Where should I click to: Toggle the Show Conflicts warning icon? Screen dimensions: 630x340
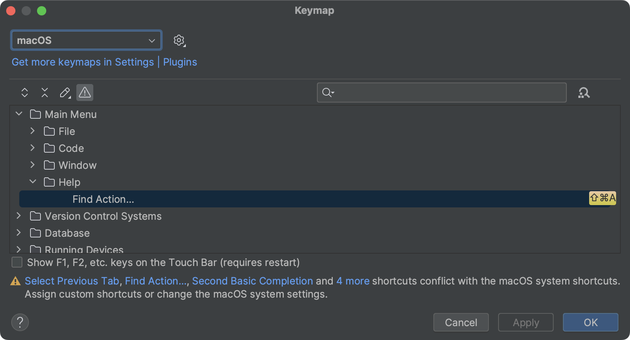[x=85, y=93]
